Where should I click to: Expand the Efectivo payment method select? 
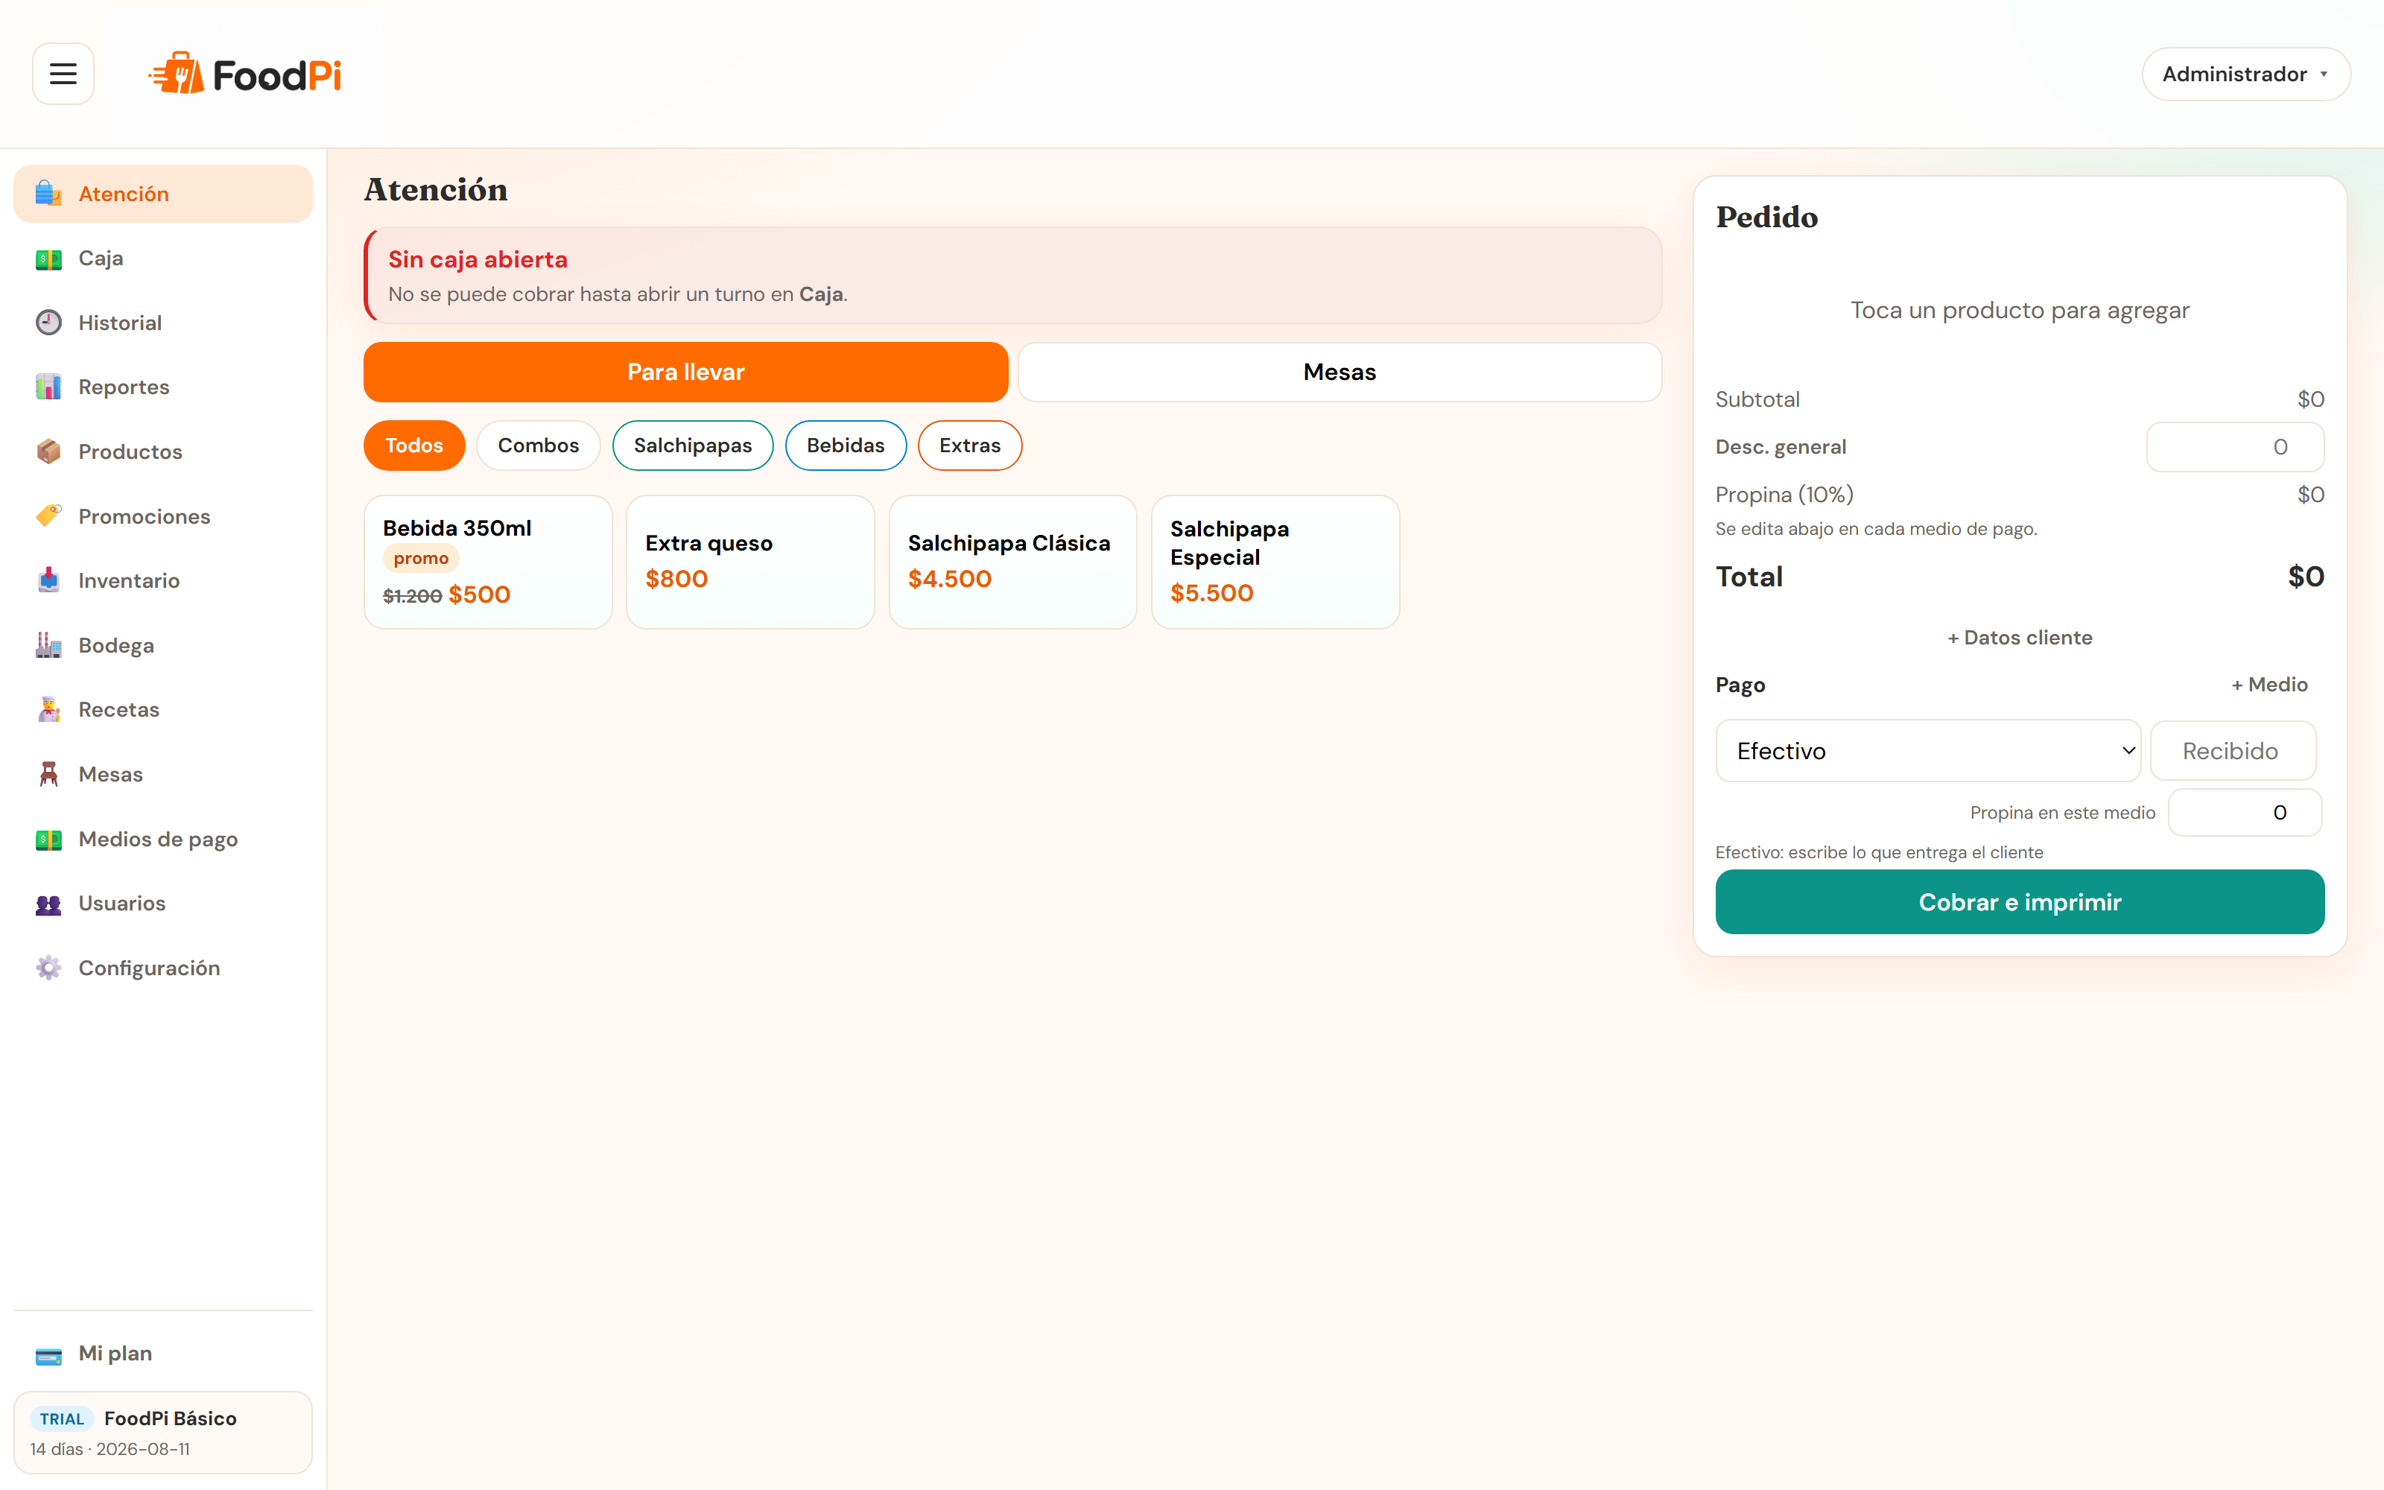(x=1928, y=751)
